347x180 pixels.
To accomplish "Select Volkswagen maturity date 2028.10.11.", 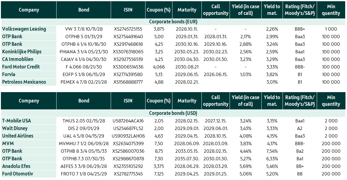I will (x=187, y=29).
